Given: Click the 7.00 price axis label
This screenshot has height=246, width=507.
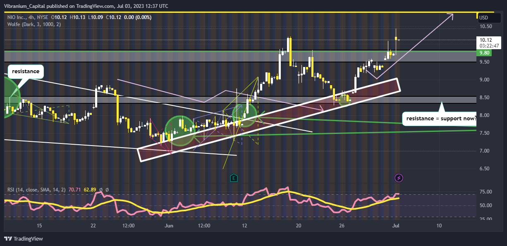Looking at the screenshot, I should point(485,151).
